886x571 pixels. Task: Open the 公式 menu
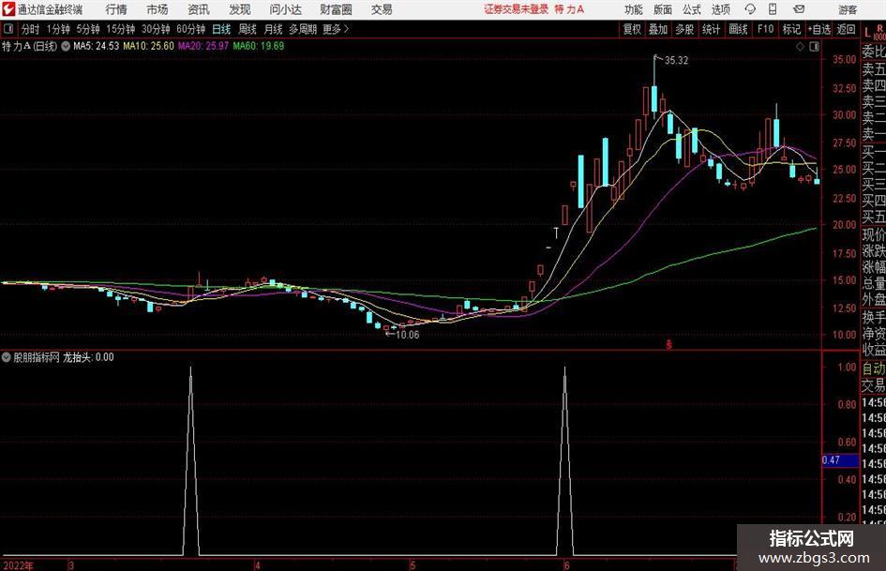coord(692,9)
